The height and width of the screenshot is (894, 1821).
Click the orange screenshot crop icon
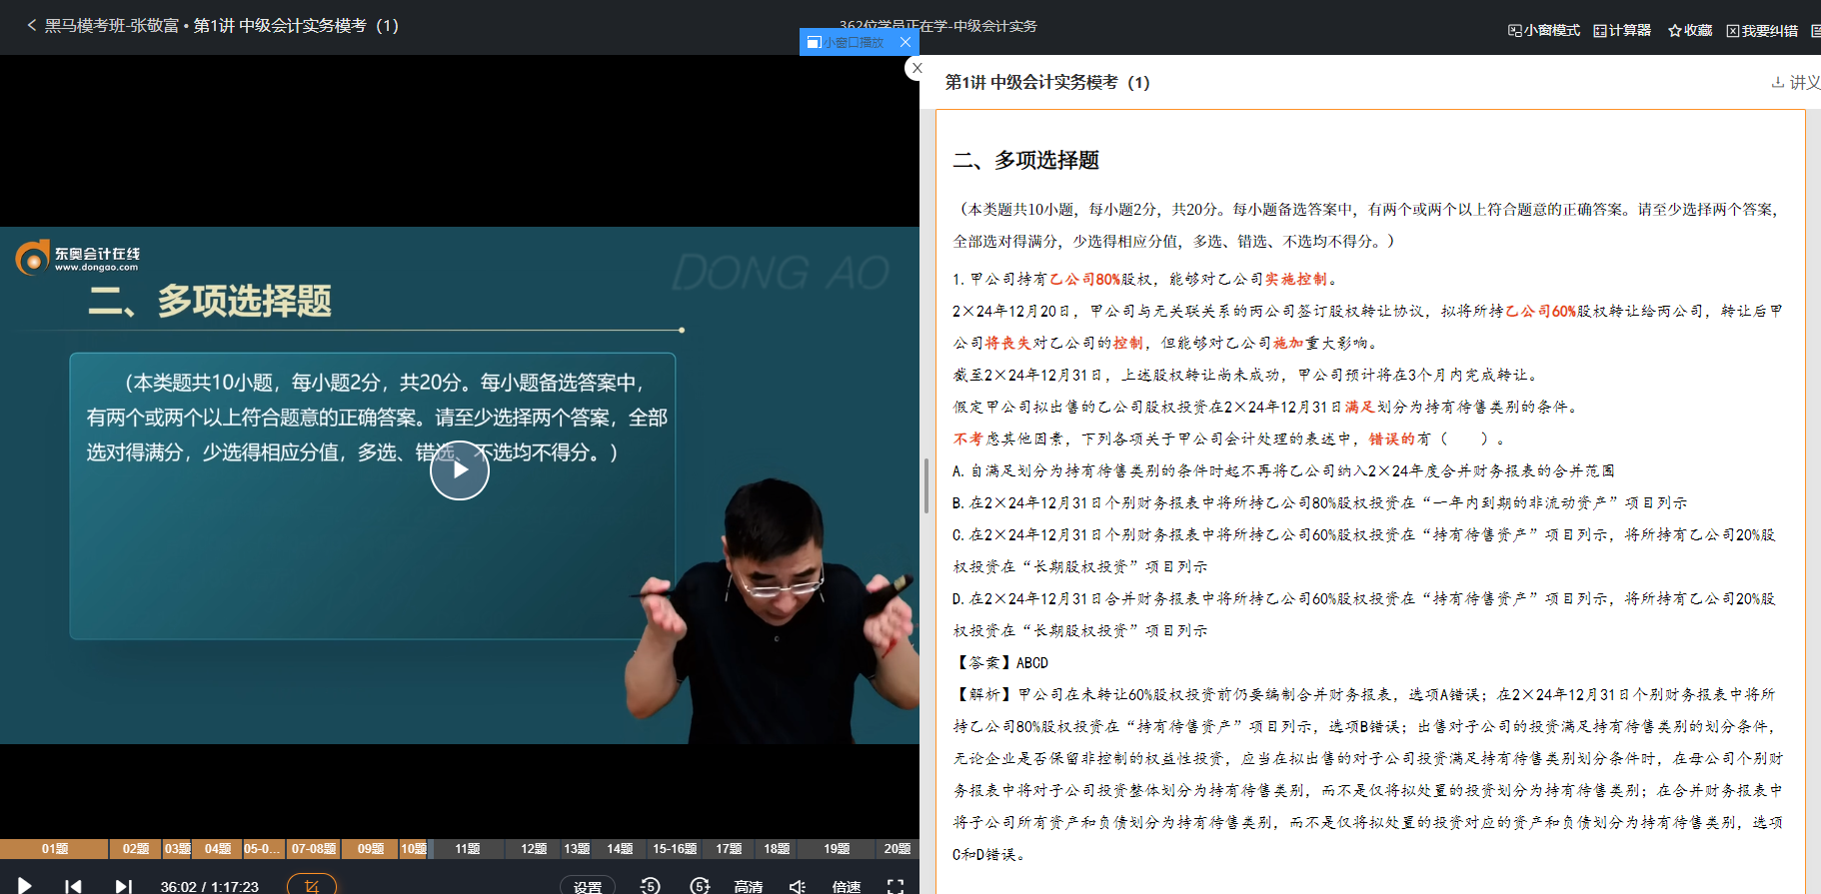(x=312, y=885)
